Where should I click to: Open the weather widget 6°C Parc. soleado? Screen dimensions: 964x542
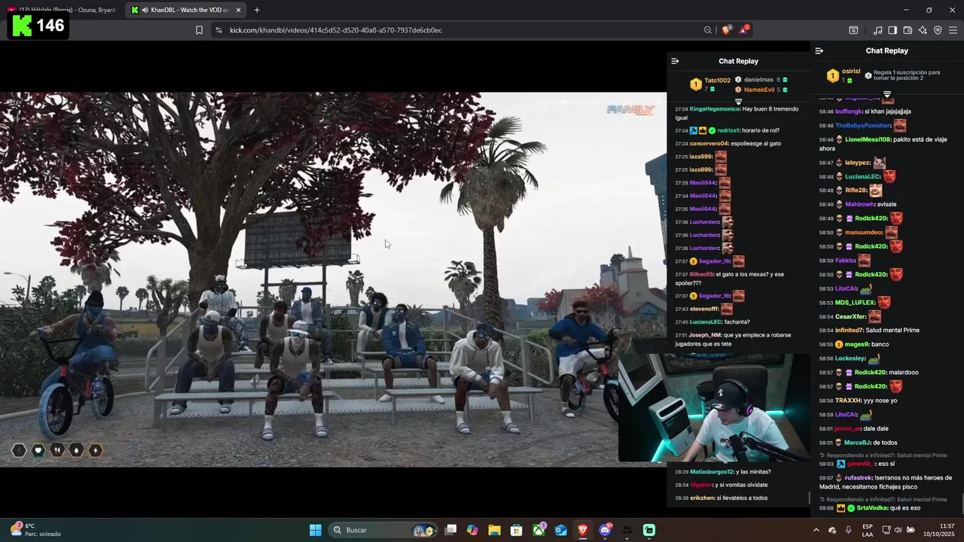35,530
